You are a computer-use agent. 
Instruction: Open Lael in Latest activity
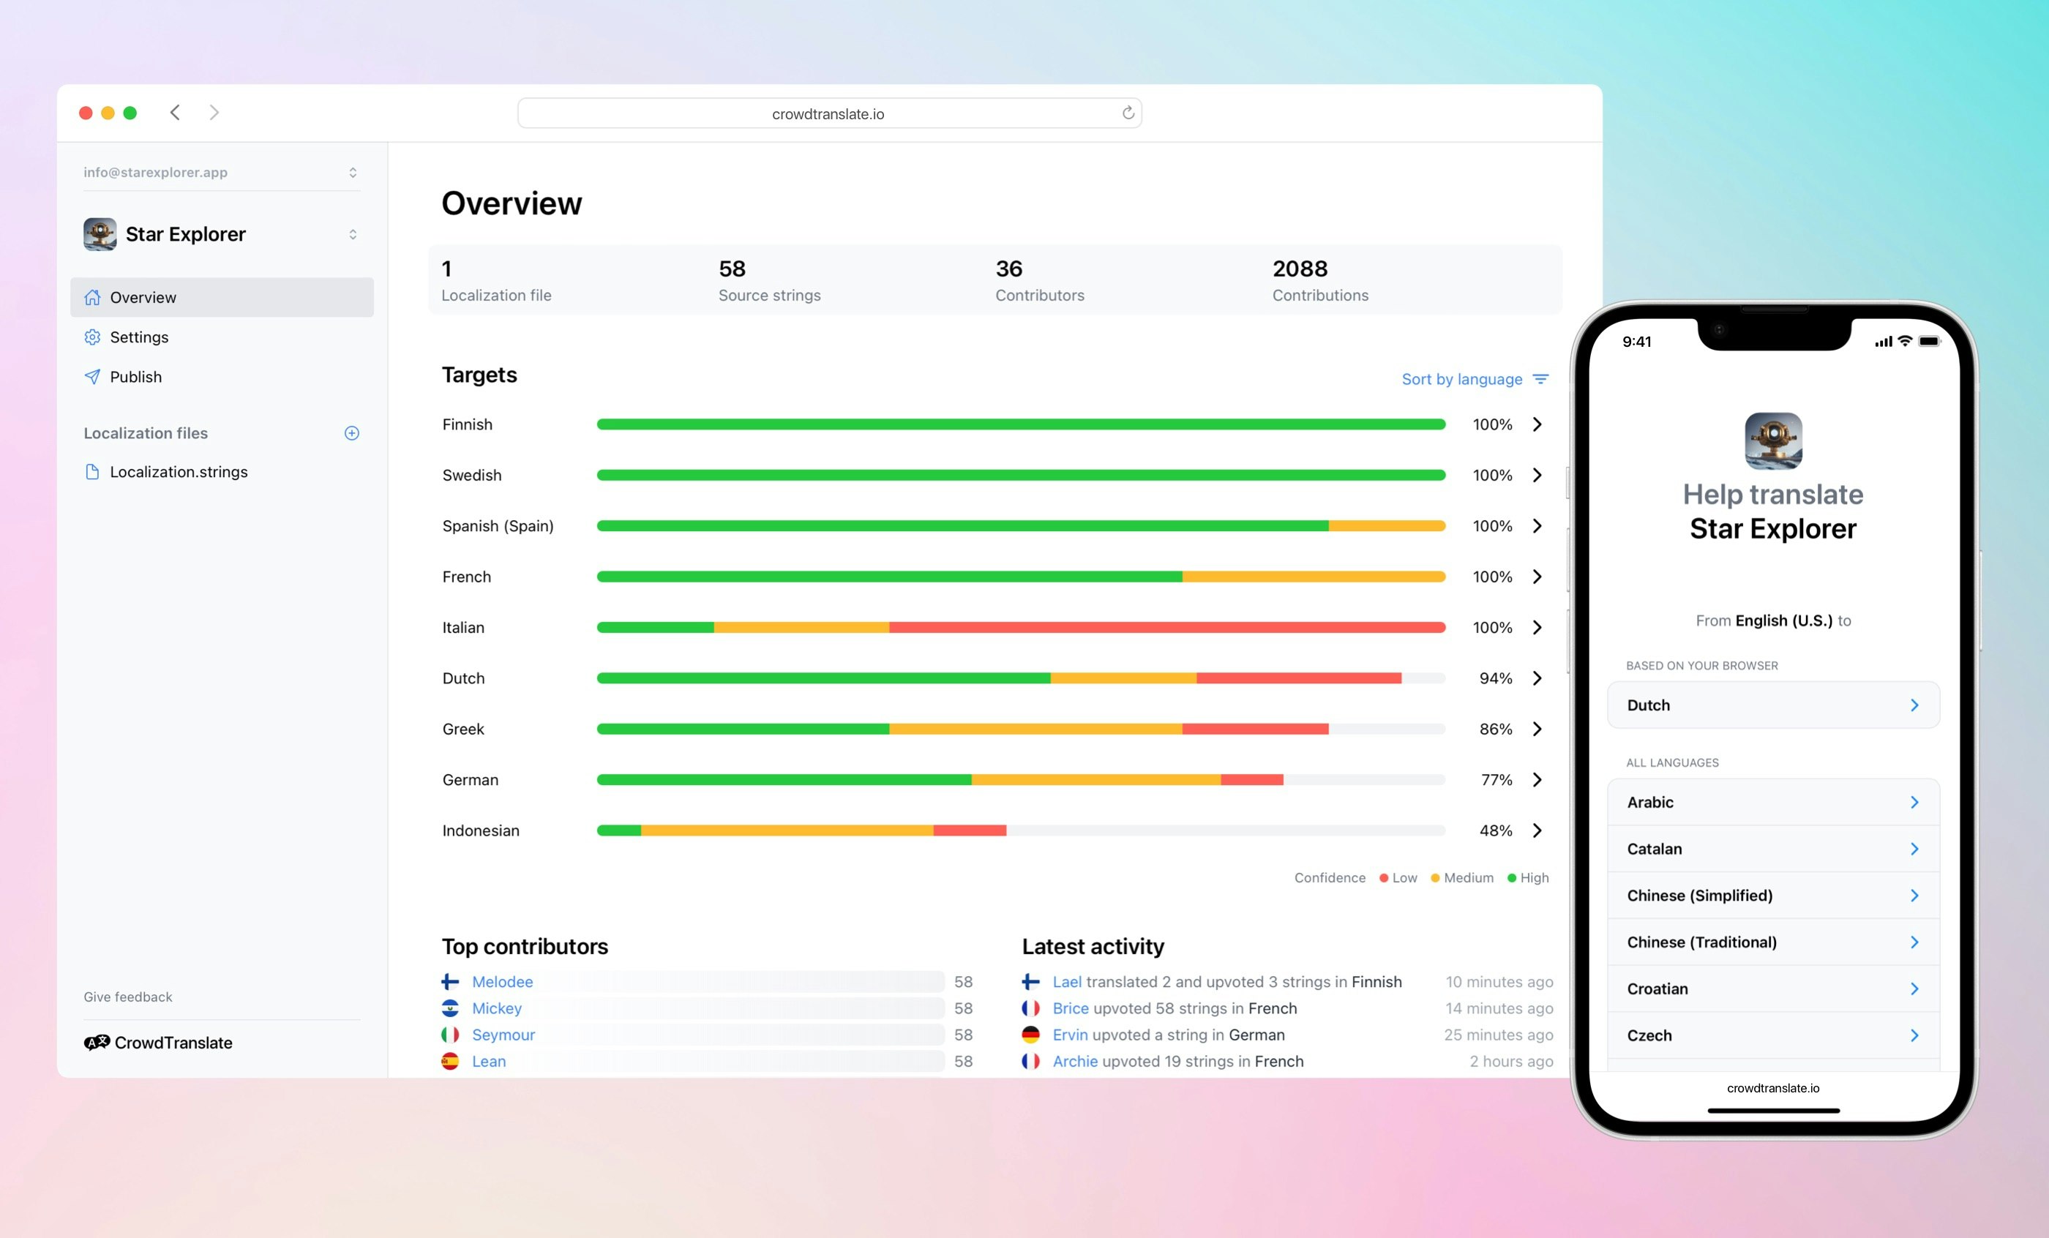(1067, 981)
